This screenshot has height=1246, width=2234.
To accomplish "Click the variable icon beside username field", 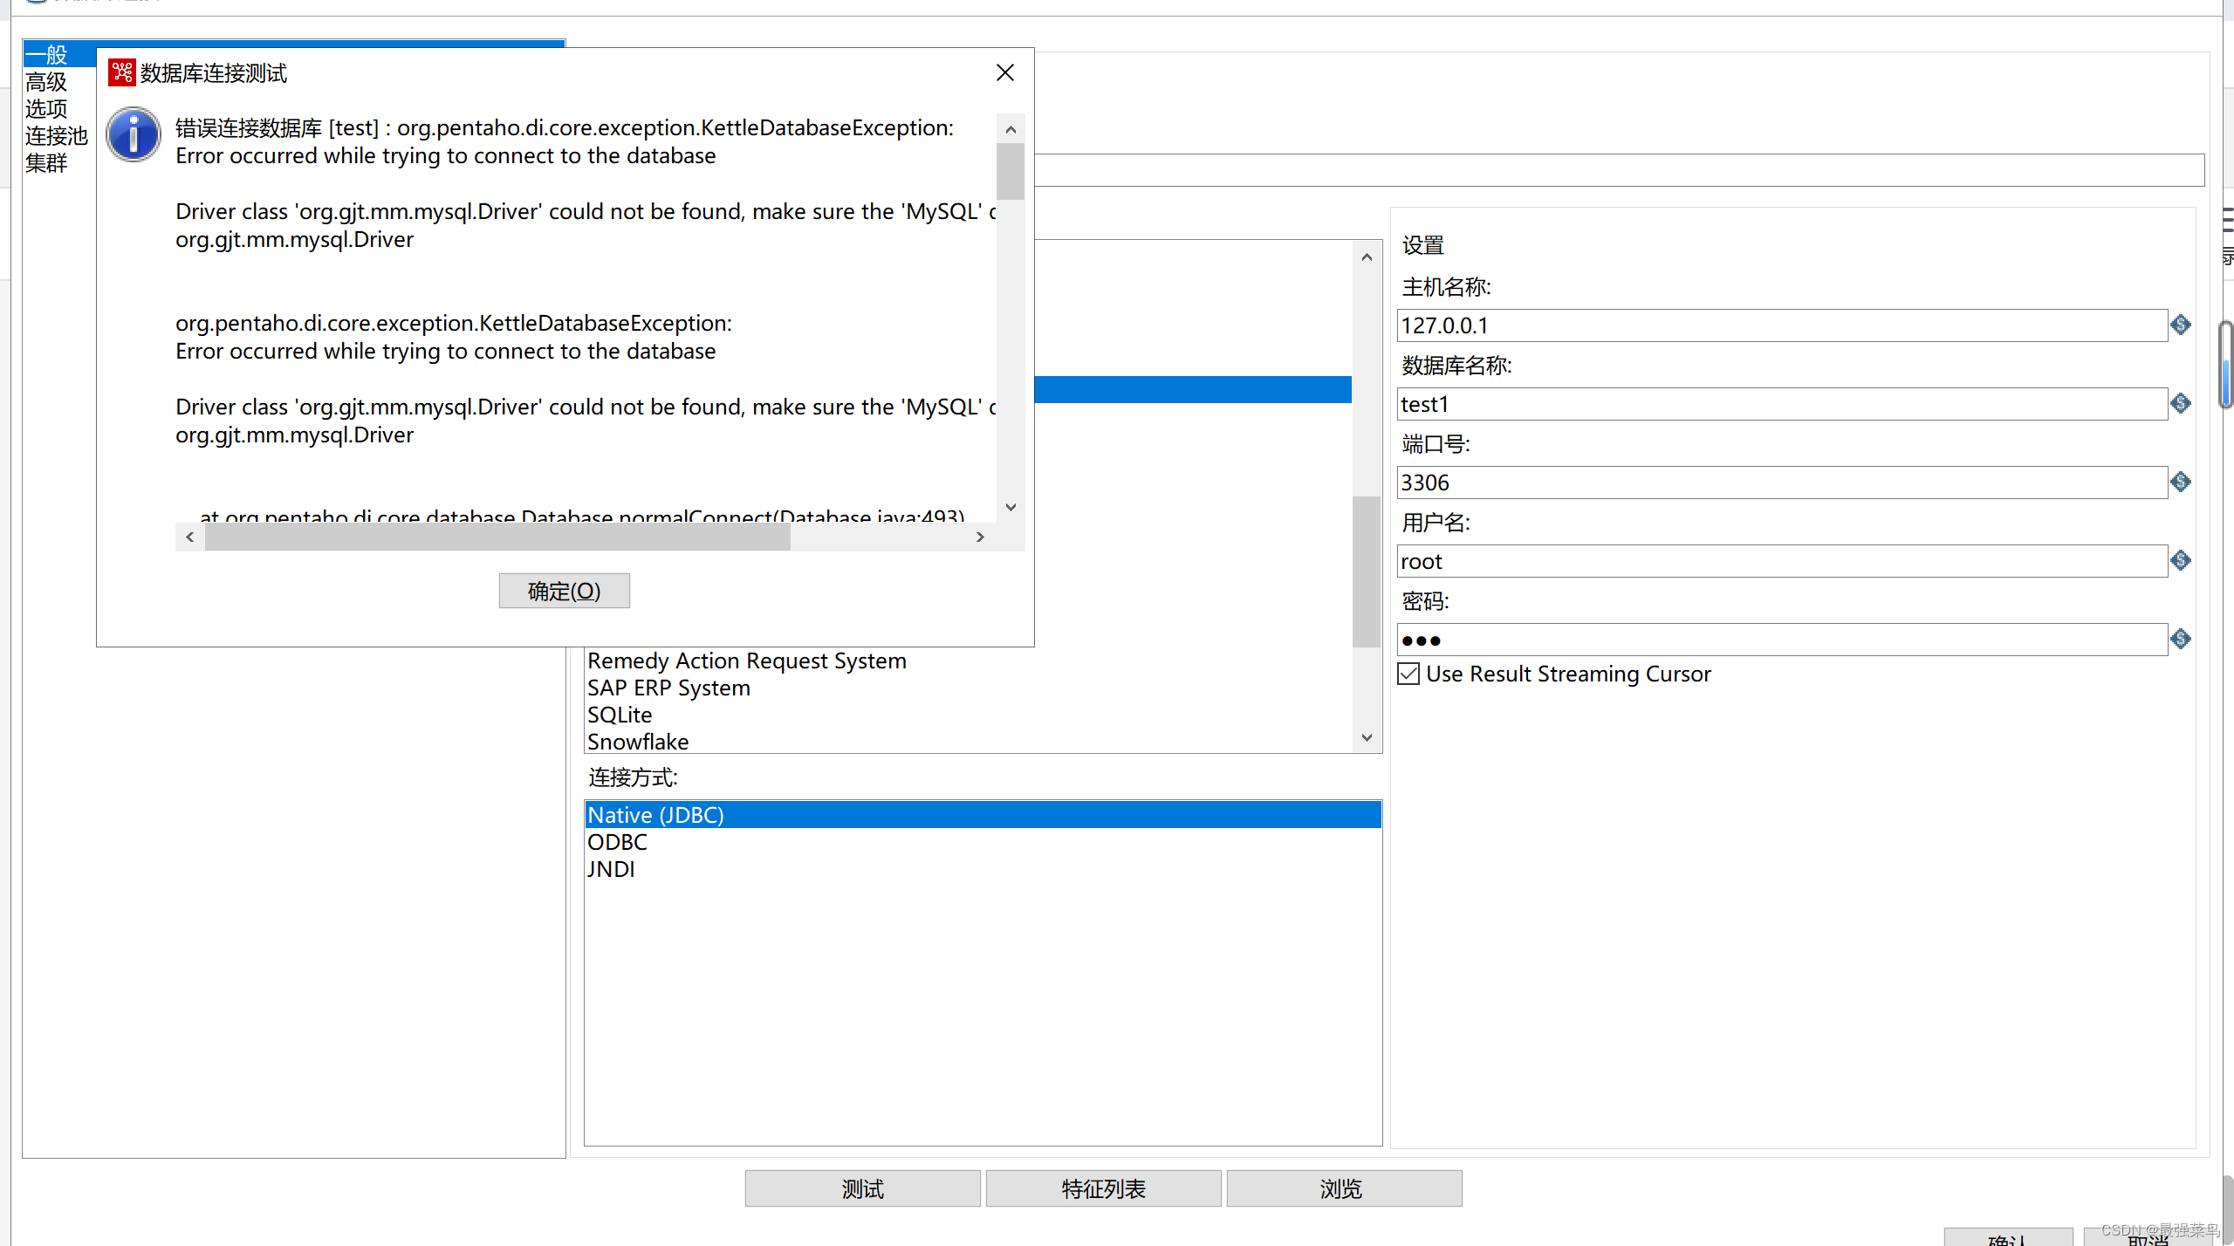I will 2181,560.
